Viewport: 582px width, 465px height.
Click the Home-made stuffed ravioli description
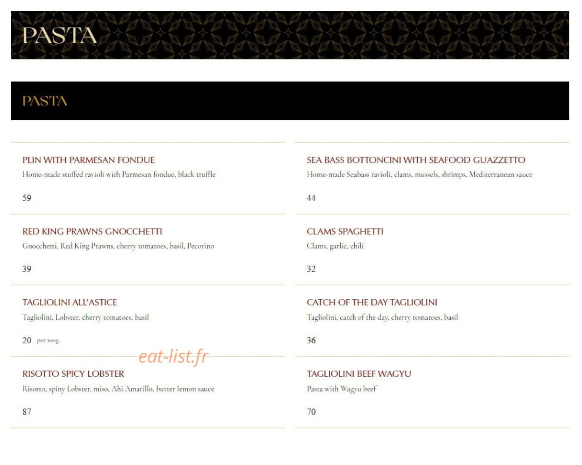119,174
